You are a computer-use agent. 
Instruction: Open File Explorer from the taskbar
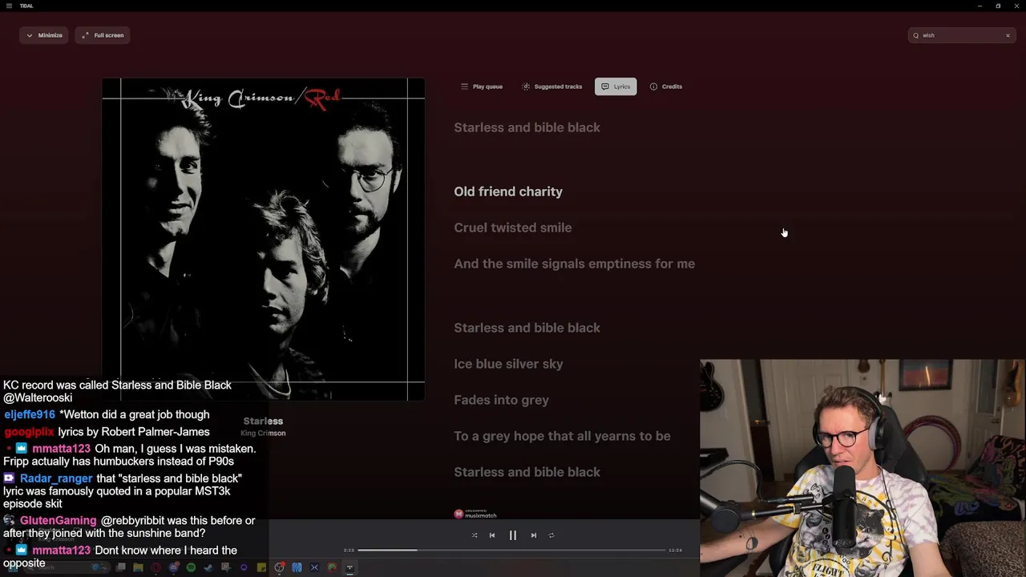tap(138, 567)
